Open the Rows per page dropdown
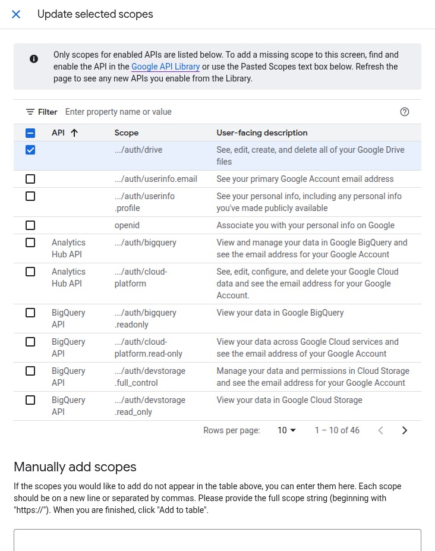Screen dimensions: 435x551 pos(286,430)
